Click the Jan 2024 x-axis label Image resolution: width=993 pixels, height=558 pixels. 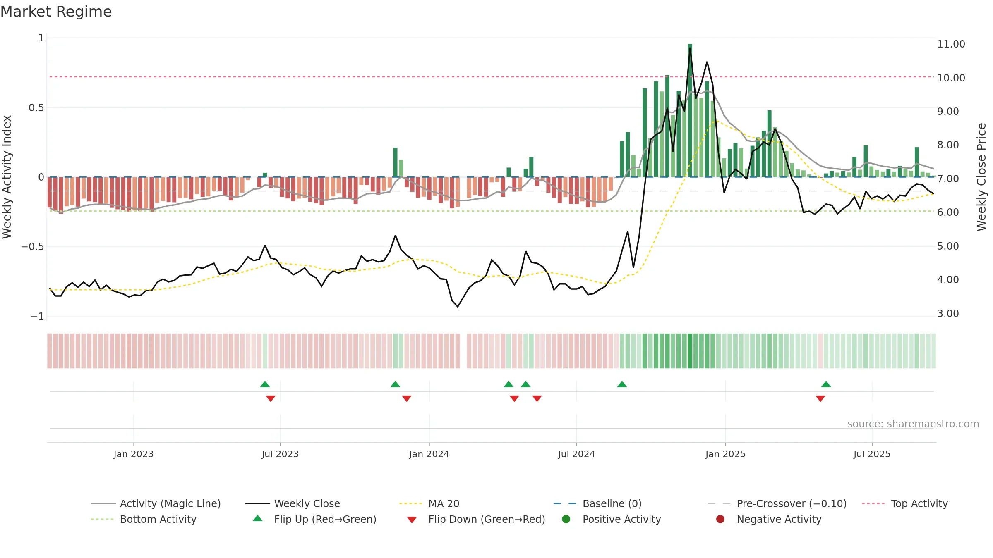point(429,454)
